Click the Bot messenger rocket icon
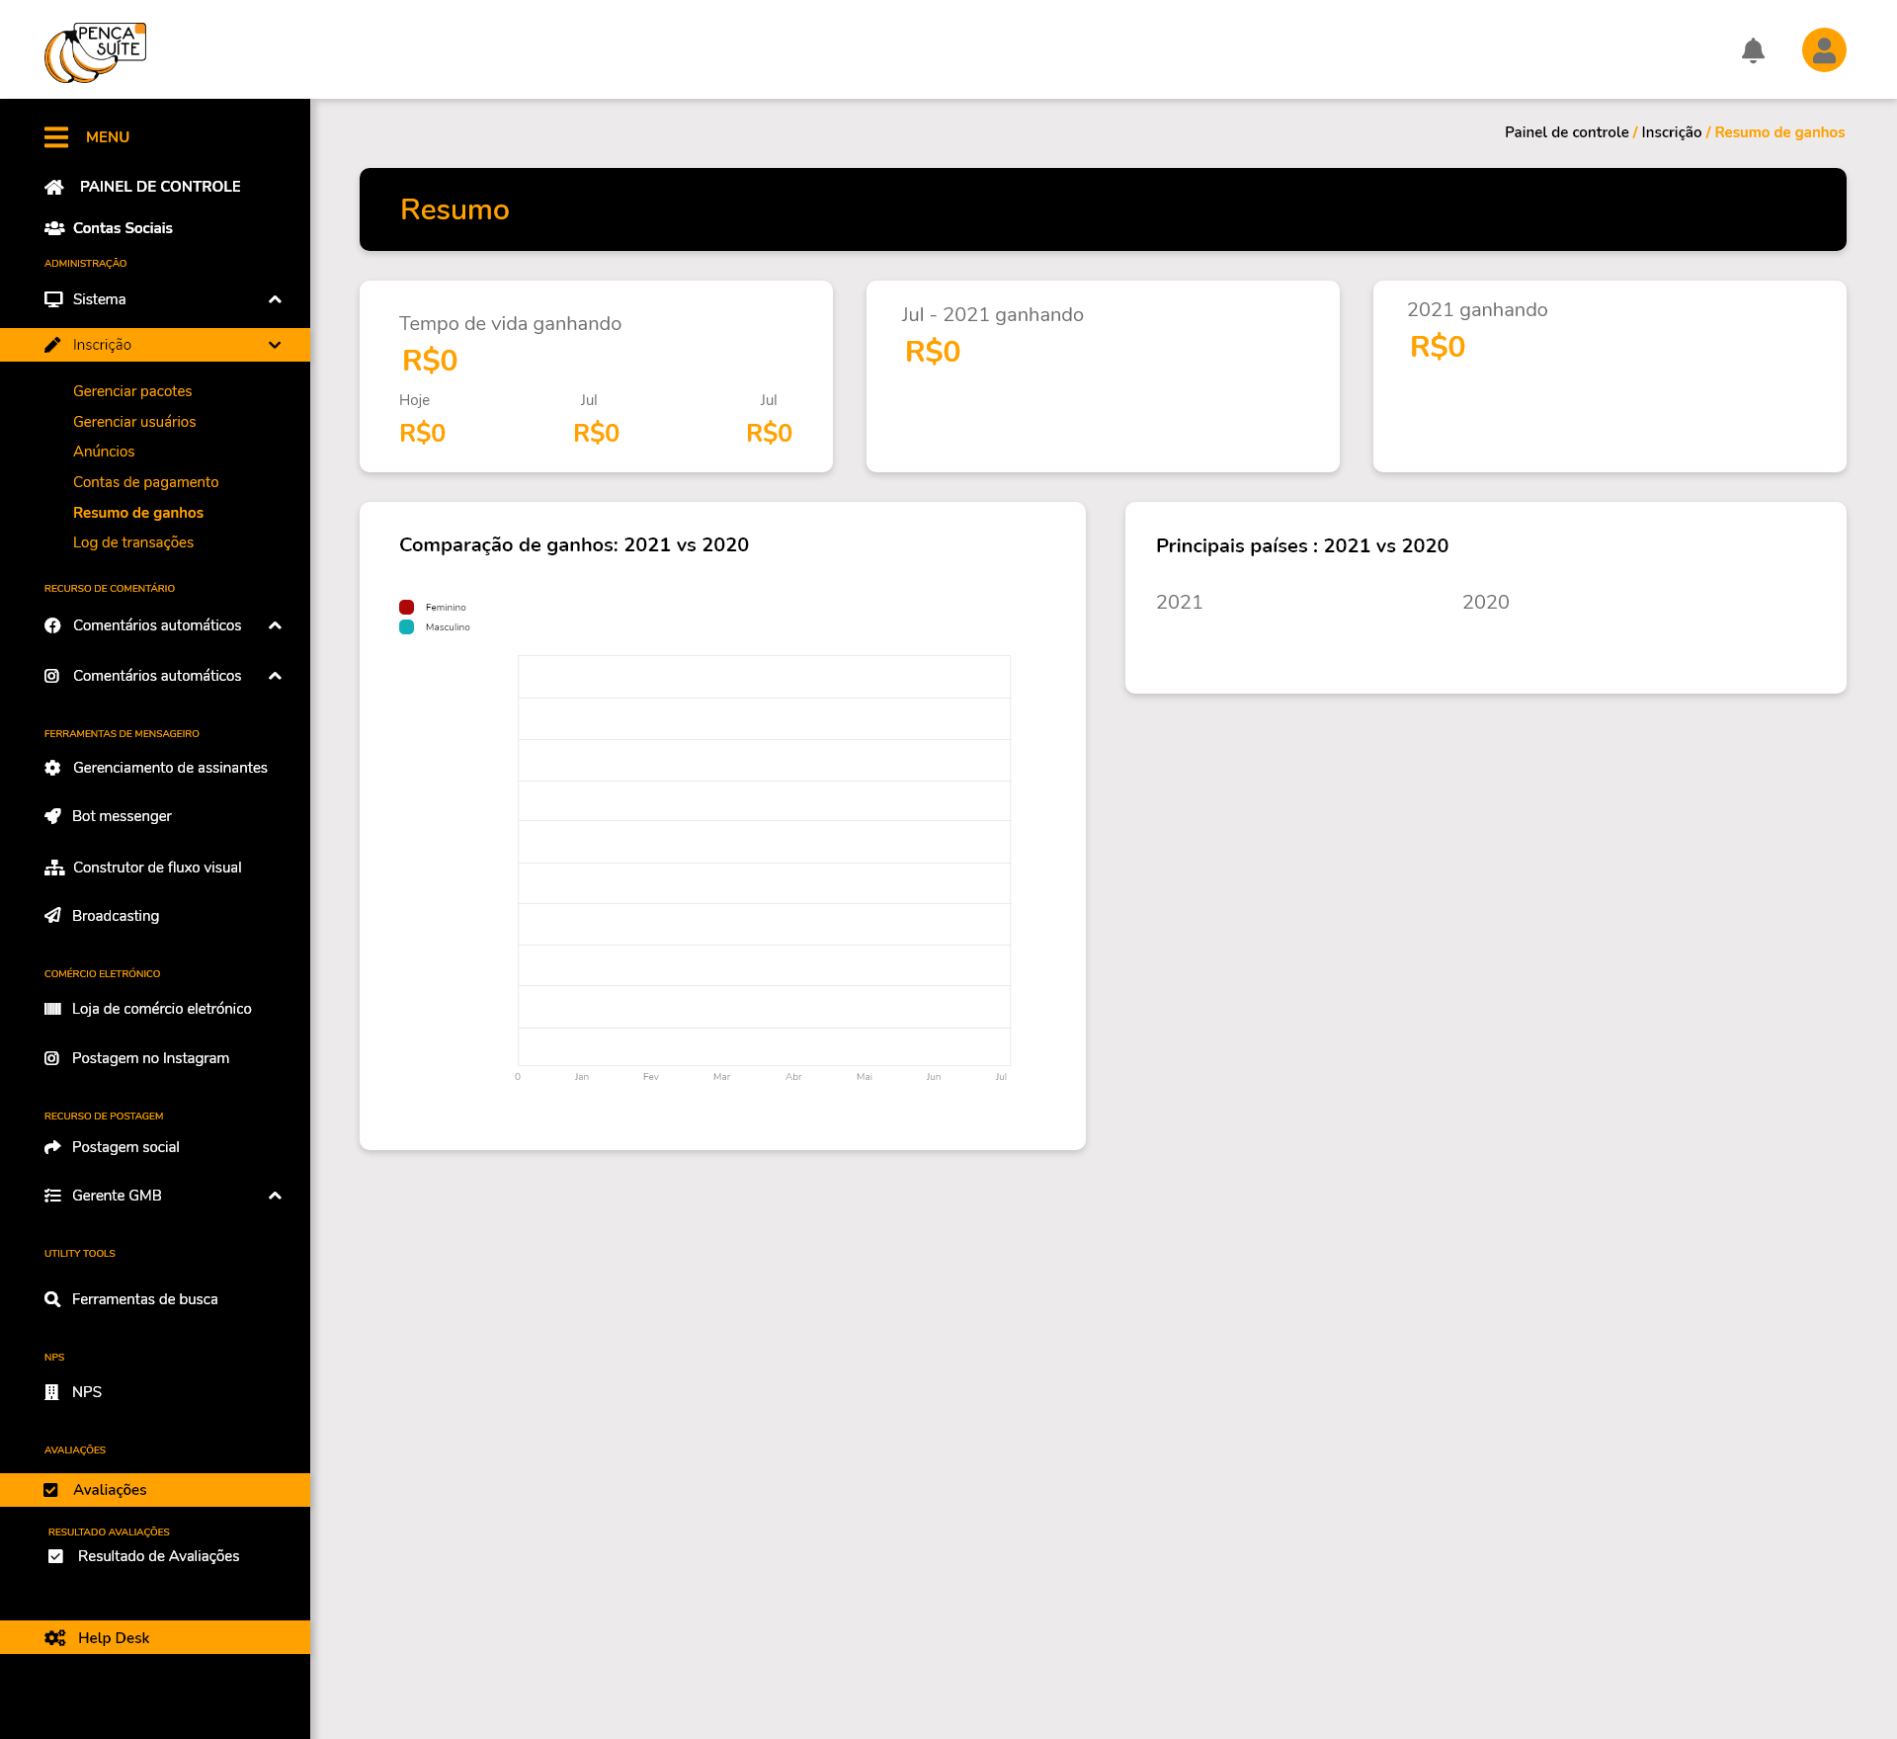The height and width of the screenshot is (1739, 1897). pyautogui.click(x=53, y=816)
